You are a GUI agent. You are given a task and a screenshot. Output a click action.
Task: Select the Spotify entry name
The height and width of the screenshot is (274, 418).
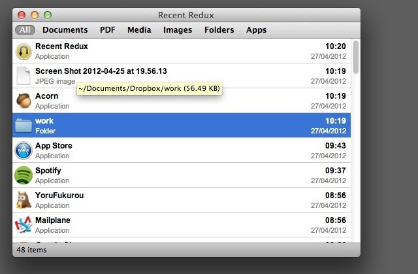pos(48,171)
